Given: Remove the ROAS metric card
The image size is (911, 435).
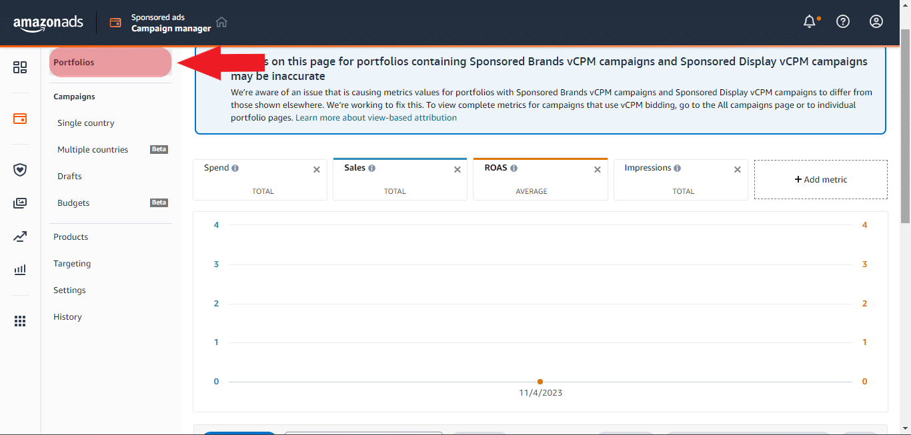Looking at the screenshot, I should tap(598, 170).
